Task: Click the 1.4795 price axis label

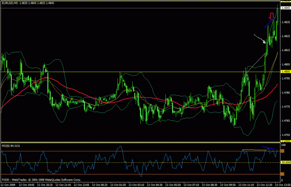Action: point(285,79)
